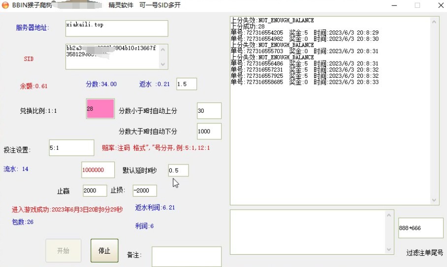Click the disabled 开始 button
The image size is (447, 267).
click(x=64, y=251)
